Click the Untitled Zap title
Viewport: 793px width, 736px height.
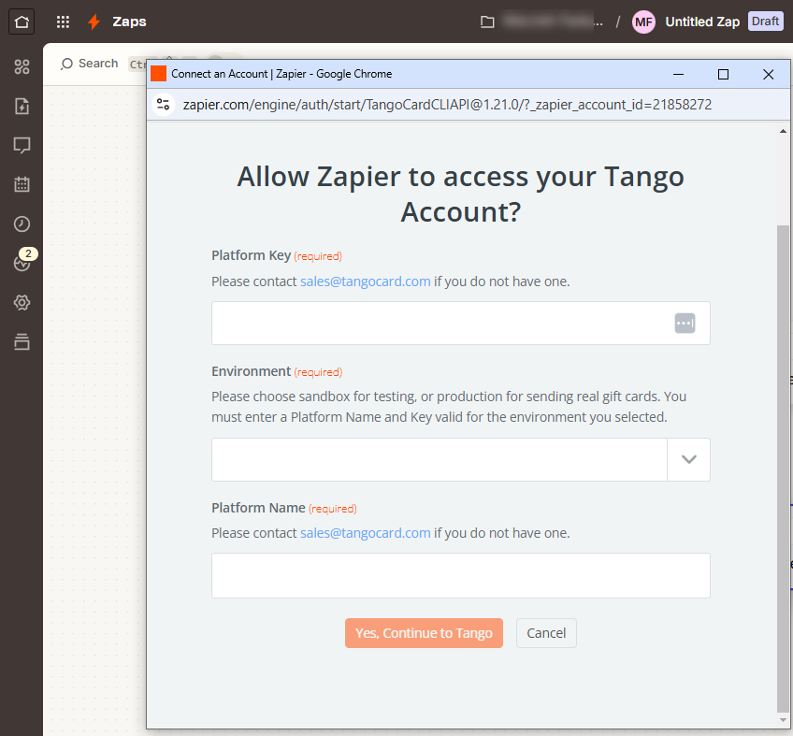pos(702,22)
